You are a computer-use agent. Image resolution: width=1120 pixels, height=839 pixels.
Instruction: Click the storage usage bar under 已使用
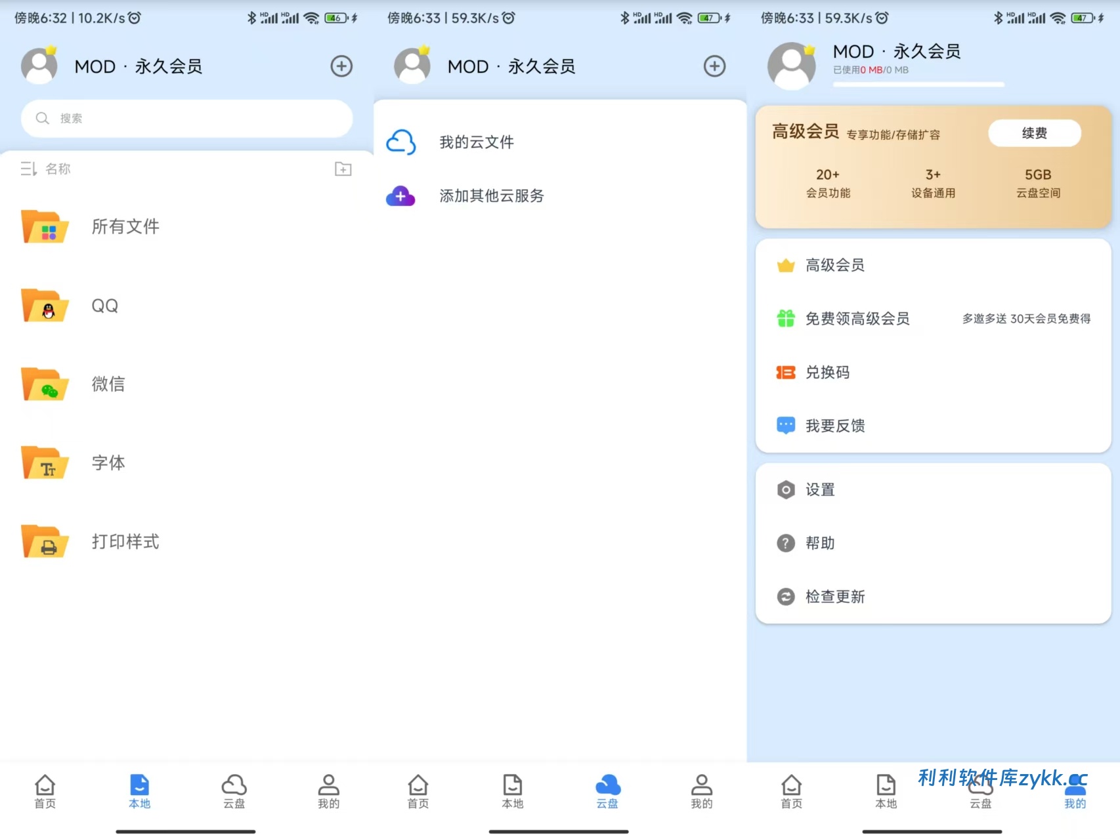pos(918,85)
